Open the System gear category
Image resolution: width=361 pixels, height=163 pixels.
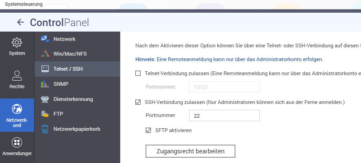[17, 43]
